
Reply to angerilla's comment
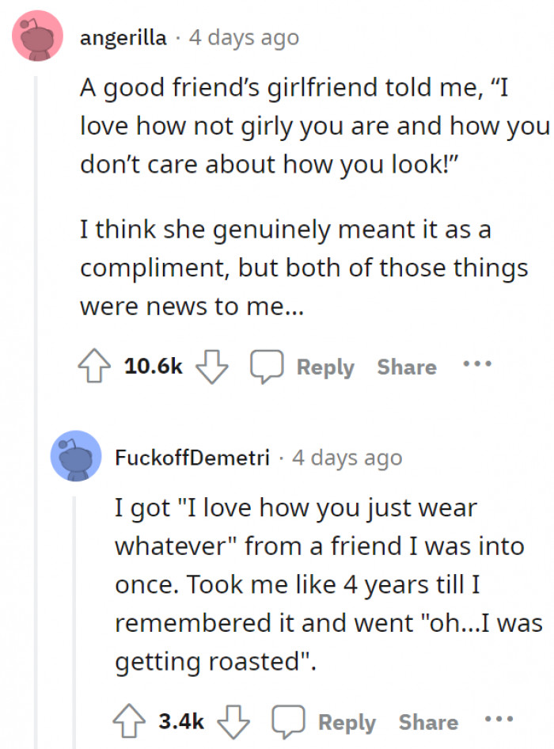325,367
